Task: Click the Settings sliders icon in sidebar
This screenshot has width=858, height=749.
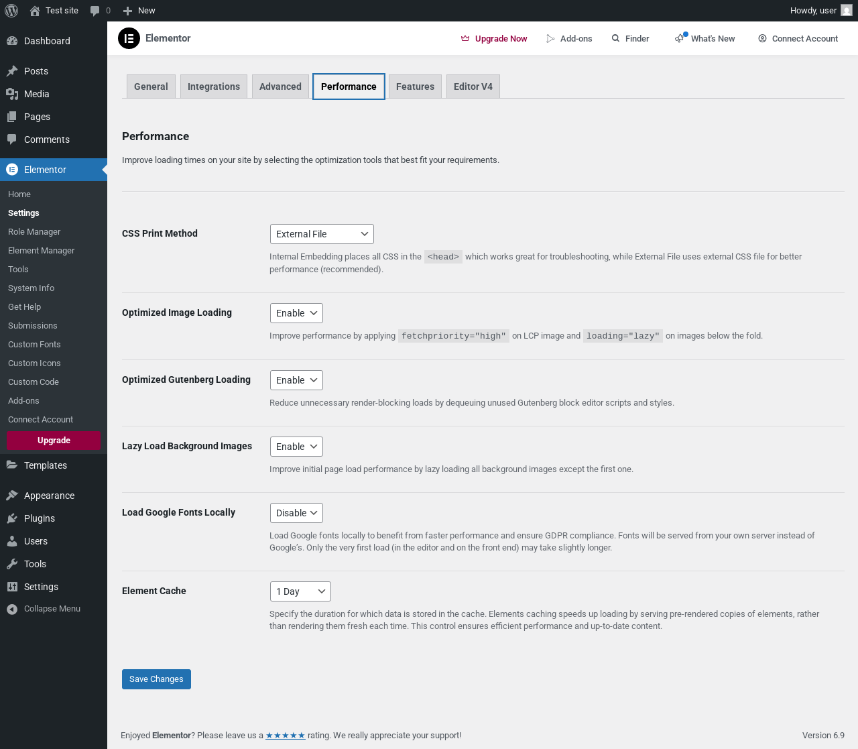Action: tap(12, 587)
